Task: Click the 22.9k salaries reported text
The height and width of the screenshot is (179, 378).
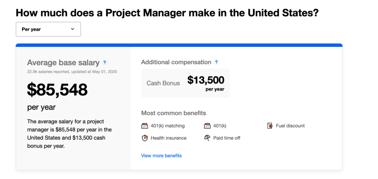Action: click(x=72, y=71)
